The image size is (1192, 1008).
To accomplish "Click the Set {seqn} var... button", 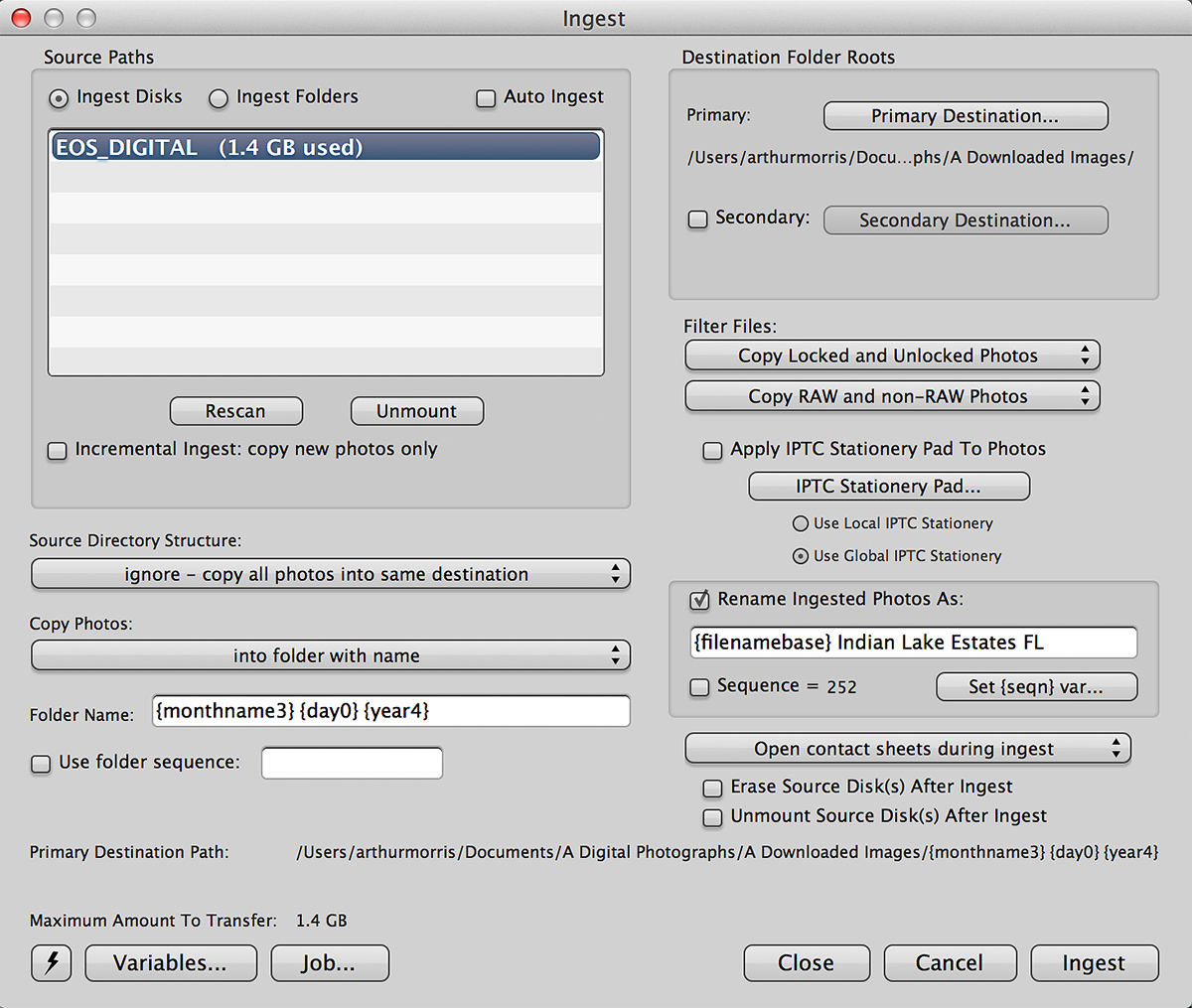I will 1037,687.
